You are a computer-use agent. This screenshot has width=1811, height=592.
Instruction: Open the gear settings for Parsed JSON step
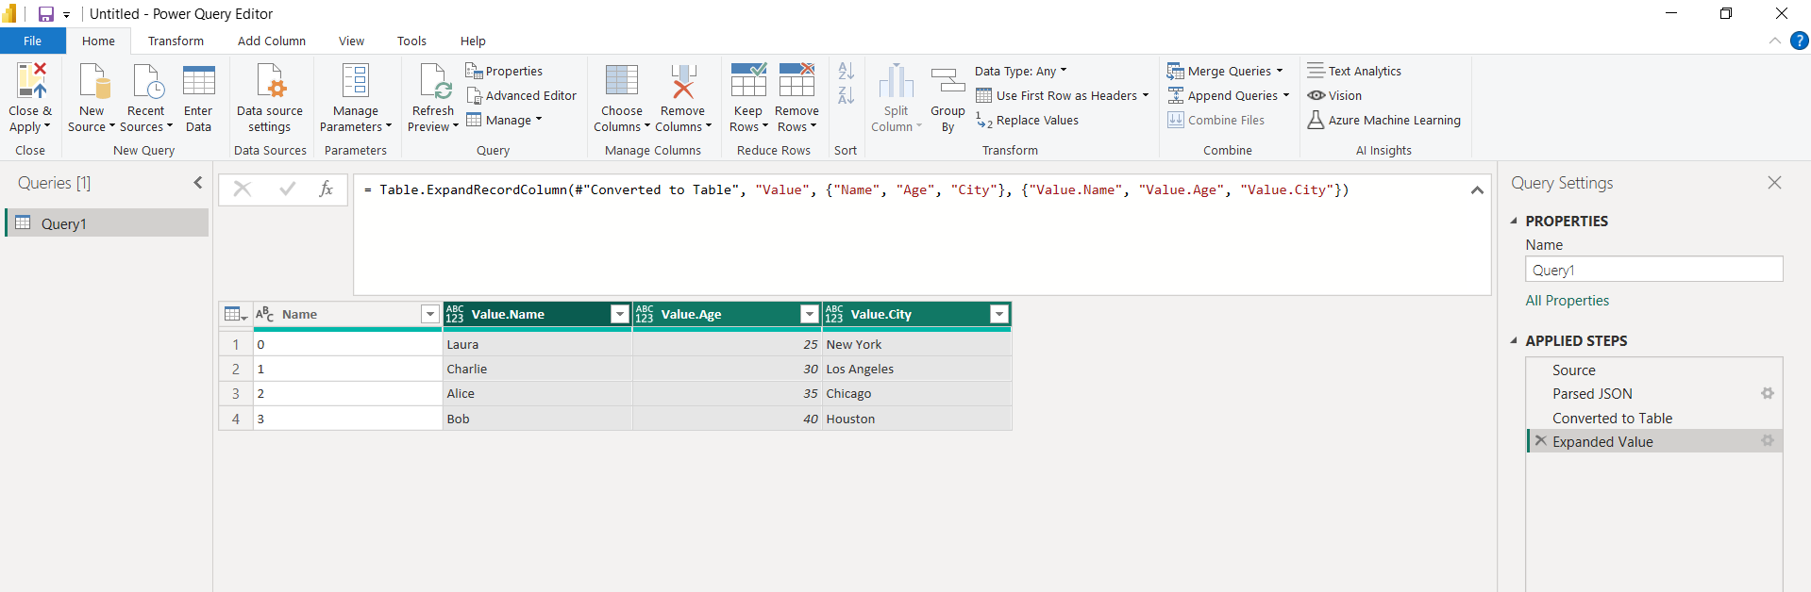[1768, 393]
